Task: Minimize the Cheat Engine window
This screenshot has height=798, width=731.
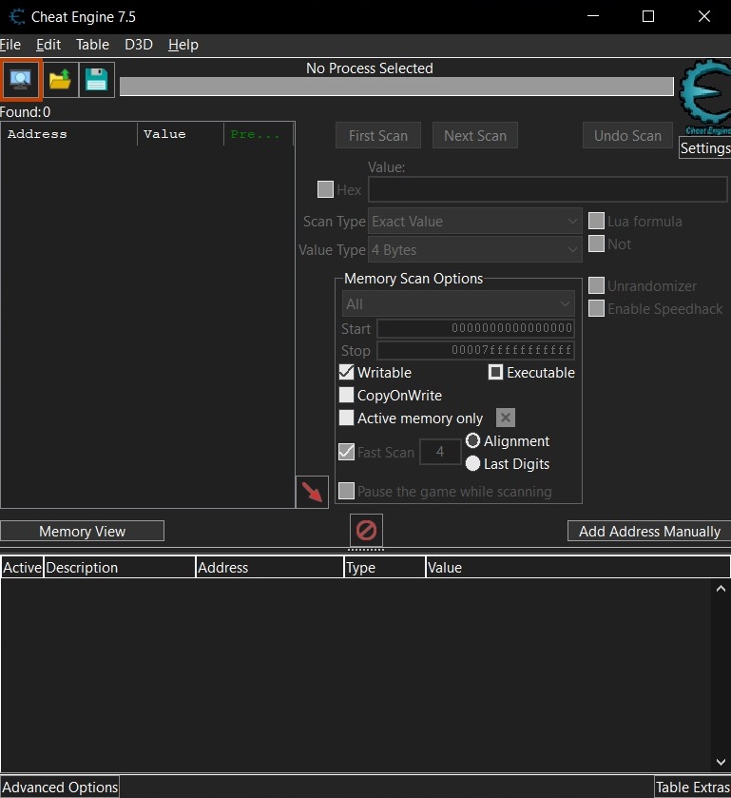Action: pyautogui.click(x=592, y=17)
